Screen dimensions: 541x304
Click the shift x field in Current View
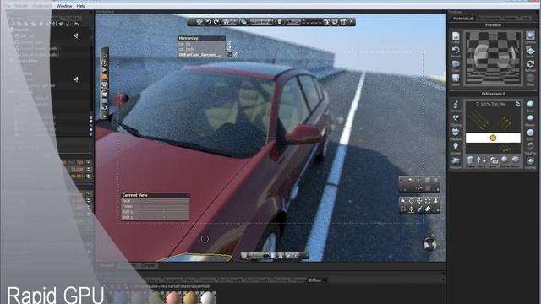[x=155, y=212]
